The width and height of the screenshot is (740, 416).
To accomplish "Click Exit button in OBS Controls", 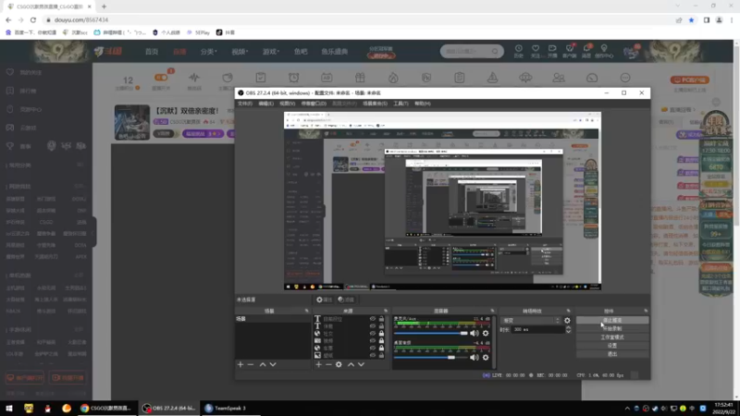I will coord(612,354).
